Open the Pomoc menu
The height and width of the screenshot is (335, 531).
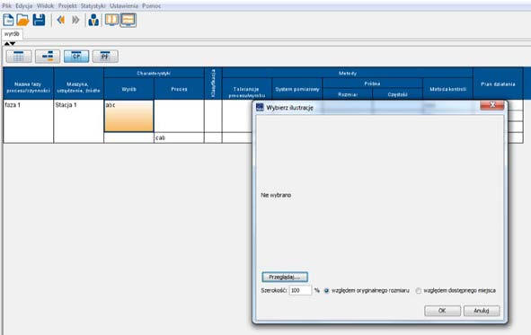pos(151,5)
